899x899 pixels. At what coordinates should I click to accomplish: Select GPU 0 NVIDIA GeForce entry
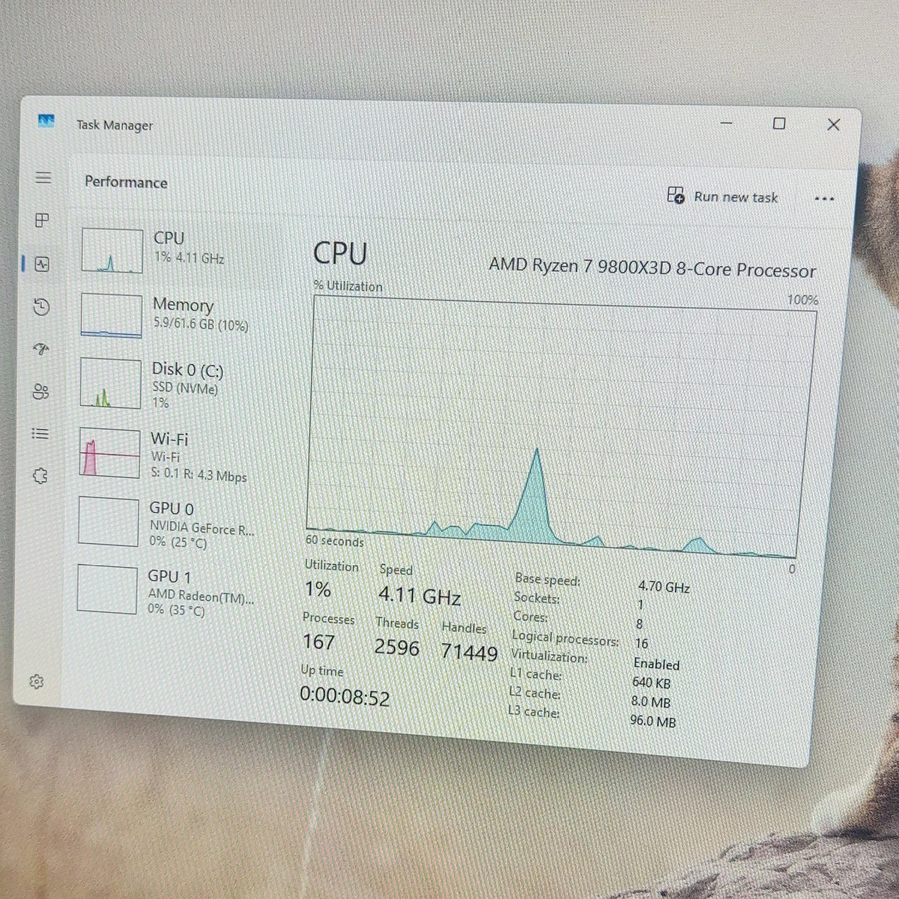tap(180, 523)
